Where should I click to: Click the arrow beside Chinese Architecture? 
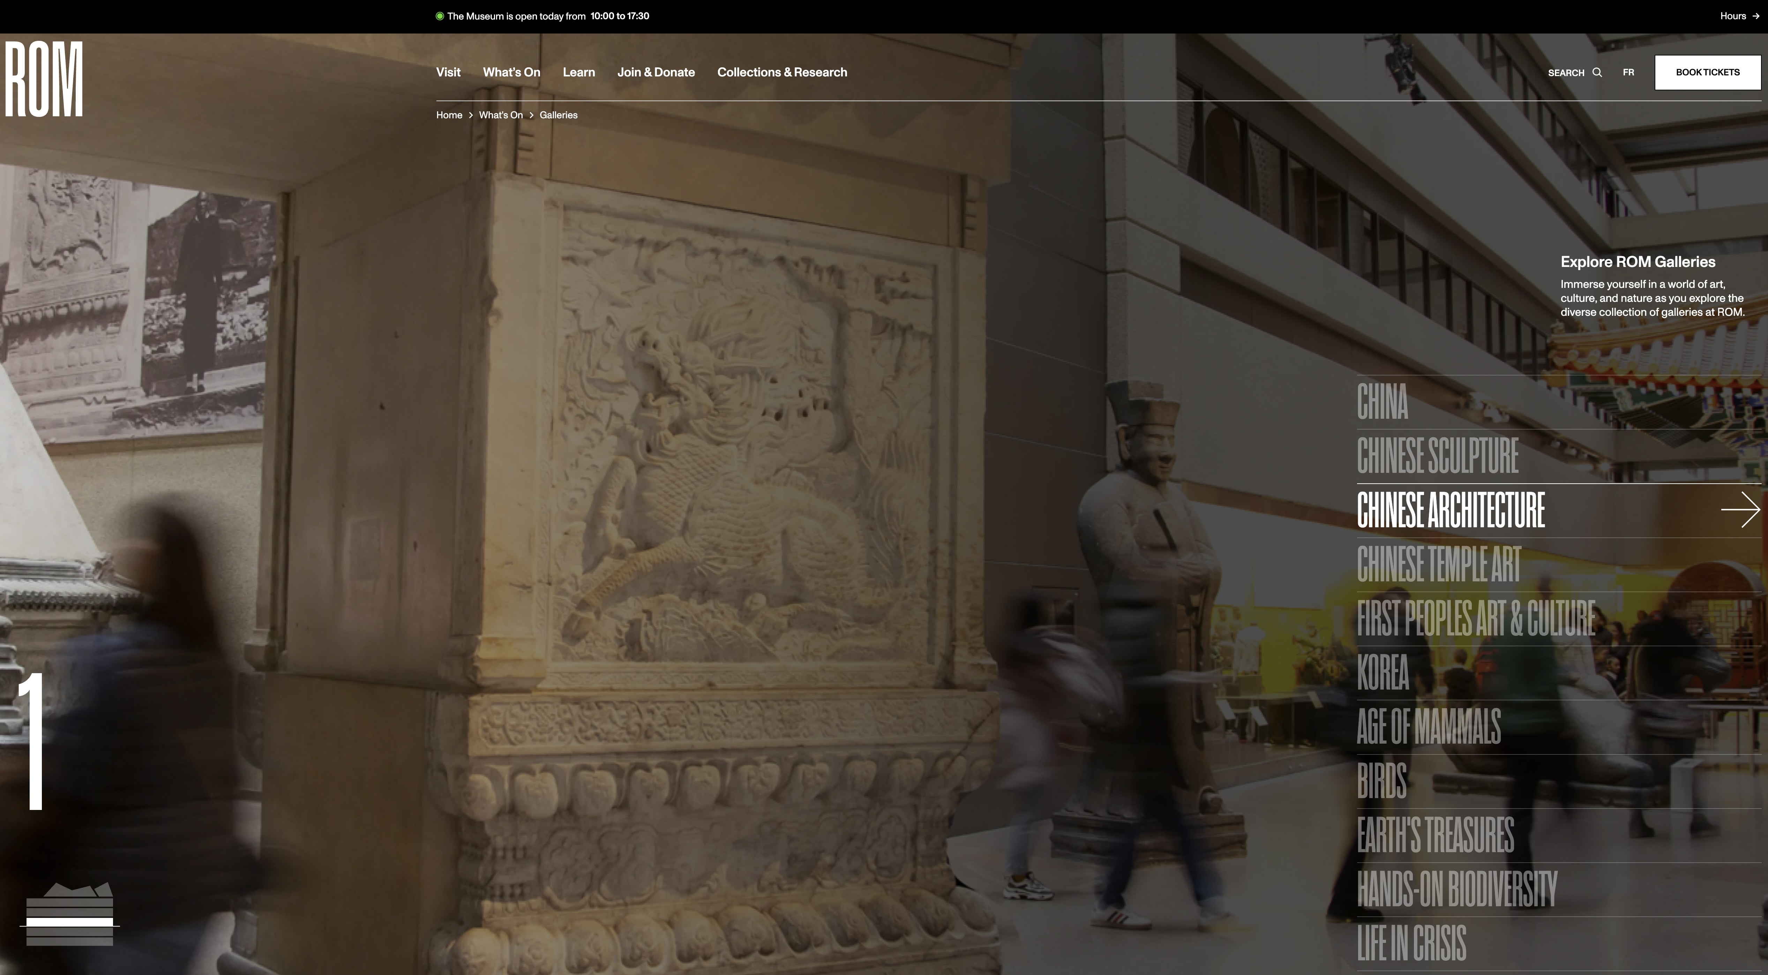[1740, 509]
